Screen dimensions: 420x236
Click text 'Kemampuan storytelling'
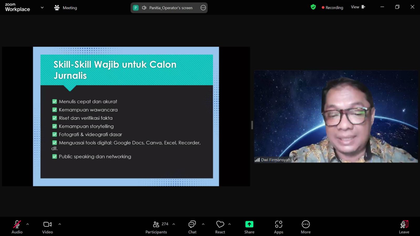point(86,126)
